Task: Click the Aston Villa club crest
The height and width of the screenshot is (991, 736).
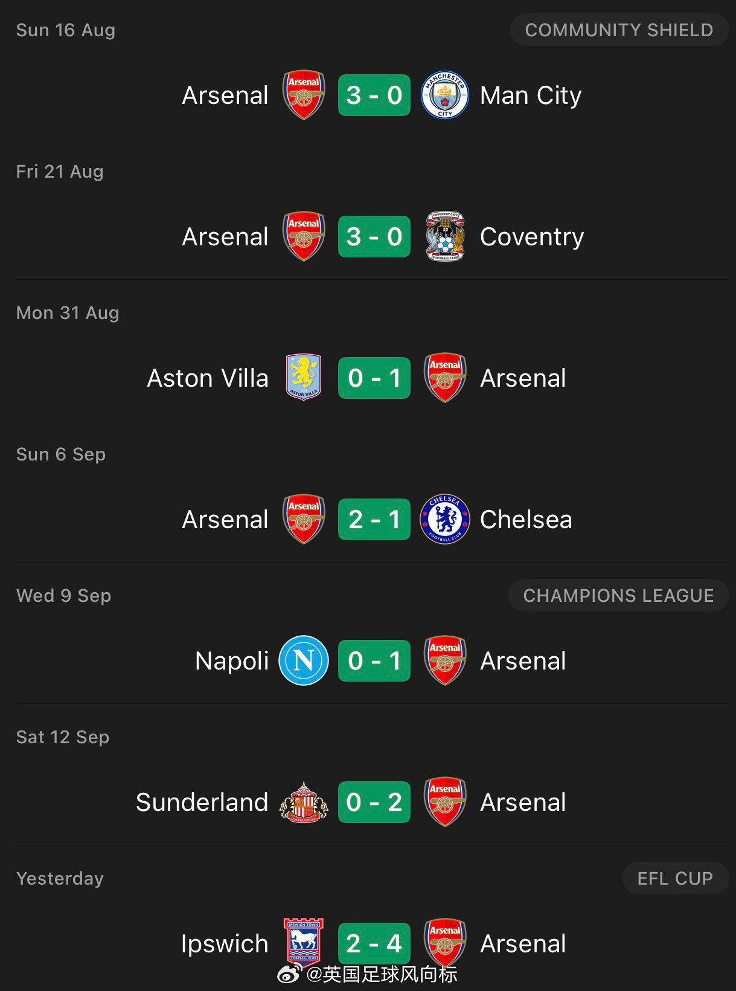Action: point(303,378)
